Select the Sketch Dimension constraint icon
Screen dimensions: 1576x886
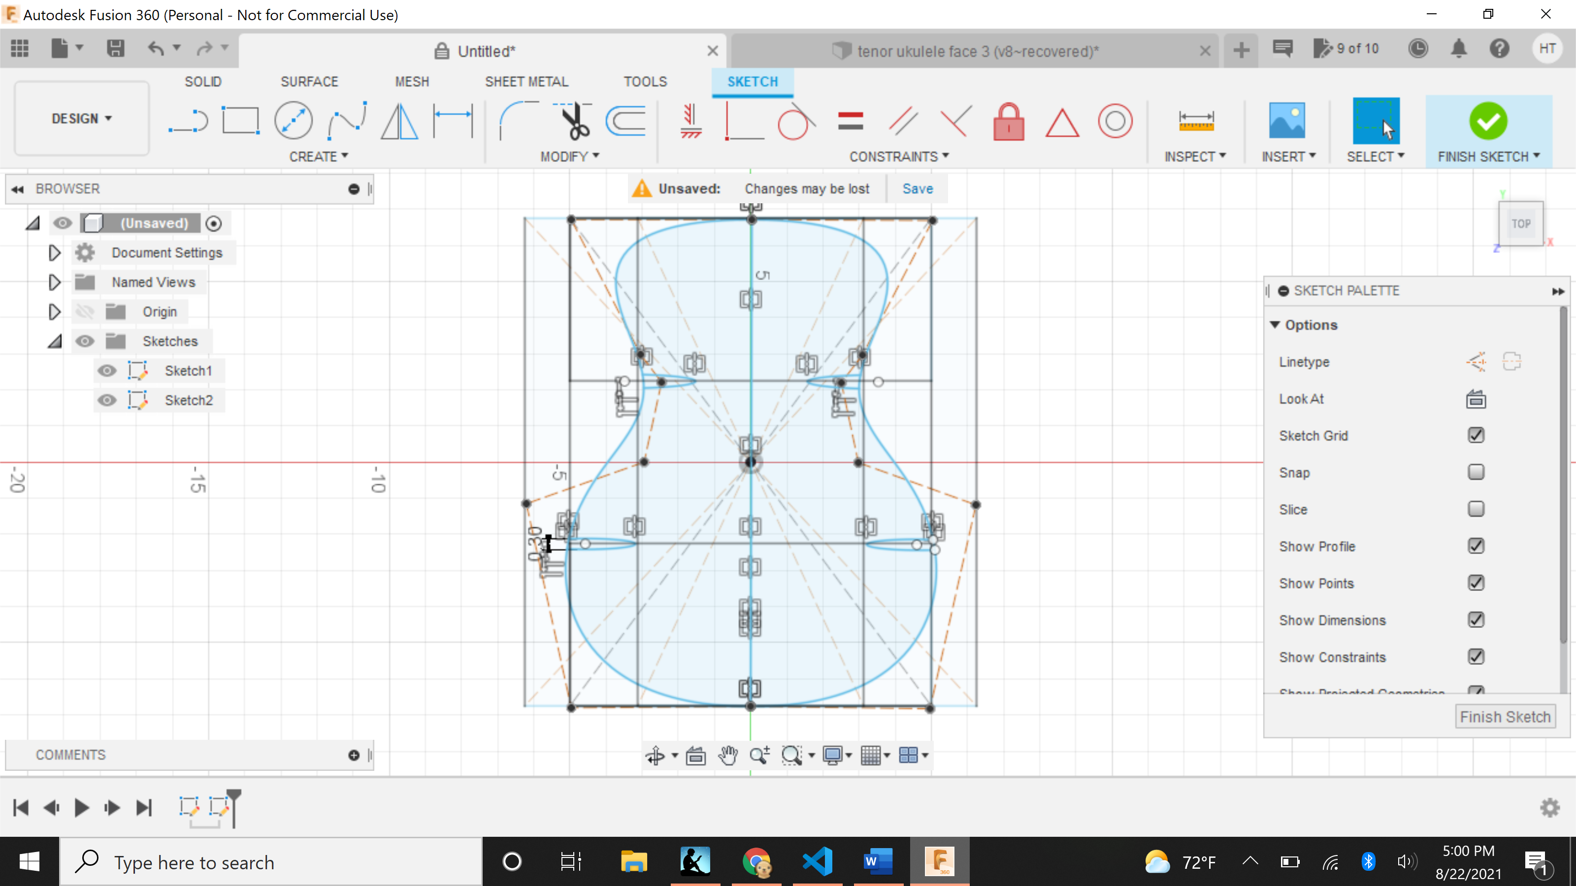coord(1196,120)
